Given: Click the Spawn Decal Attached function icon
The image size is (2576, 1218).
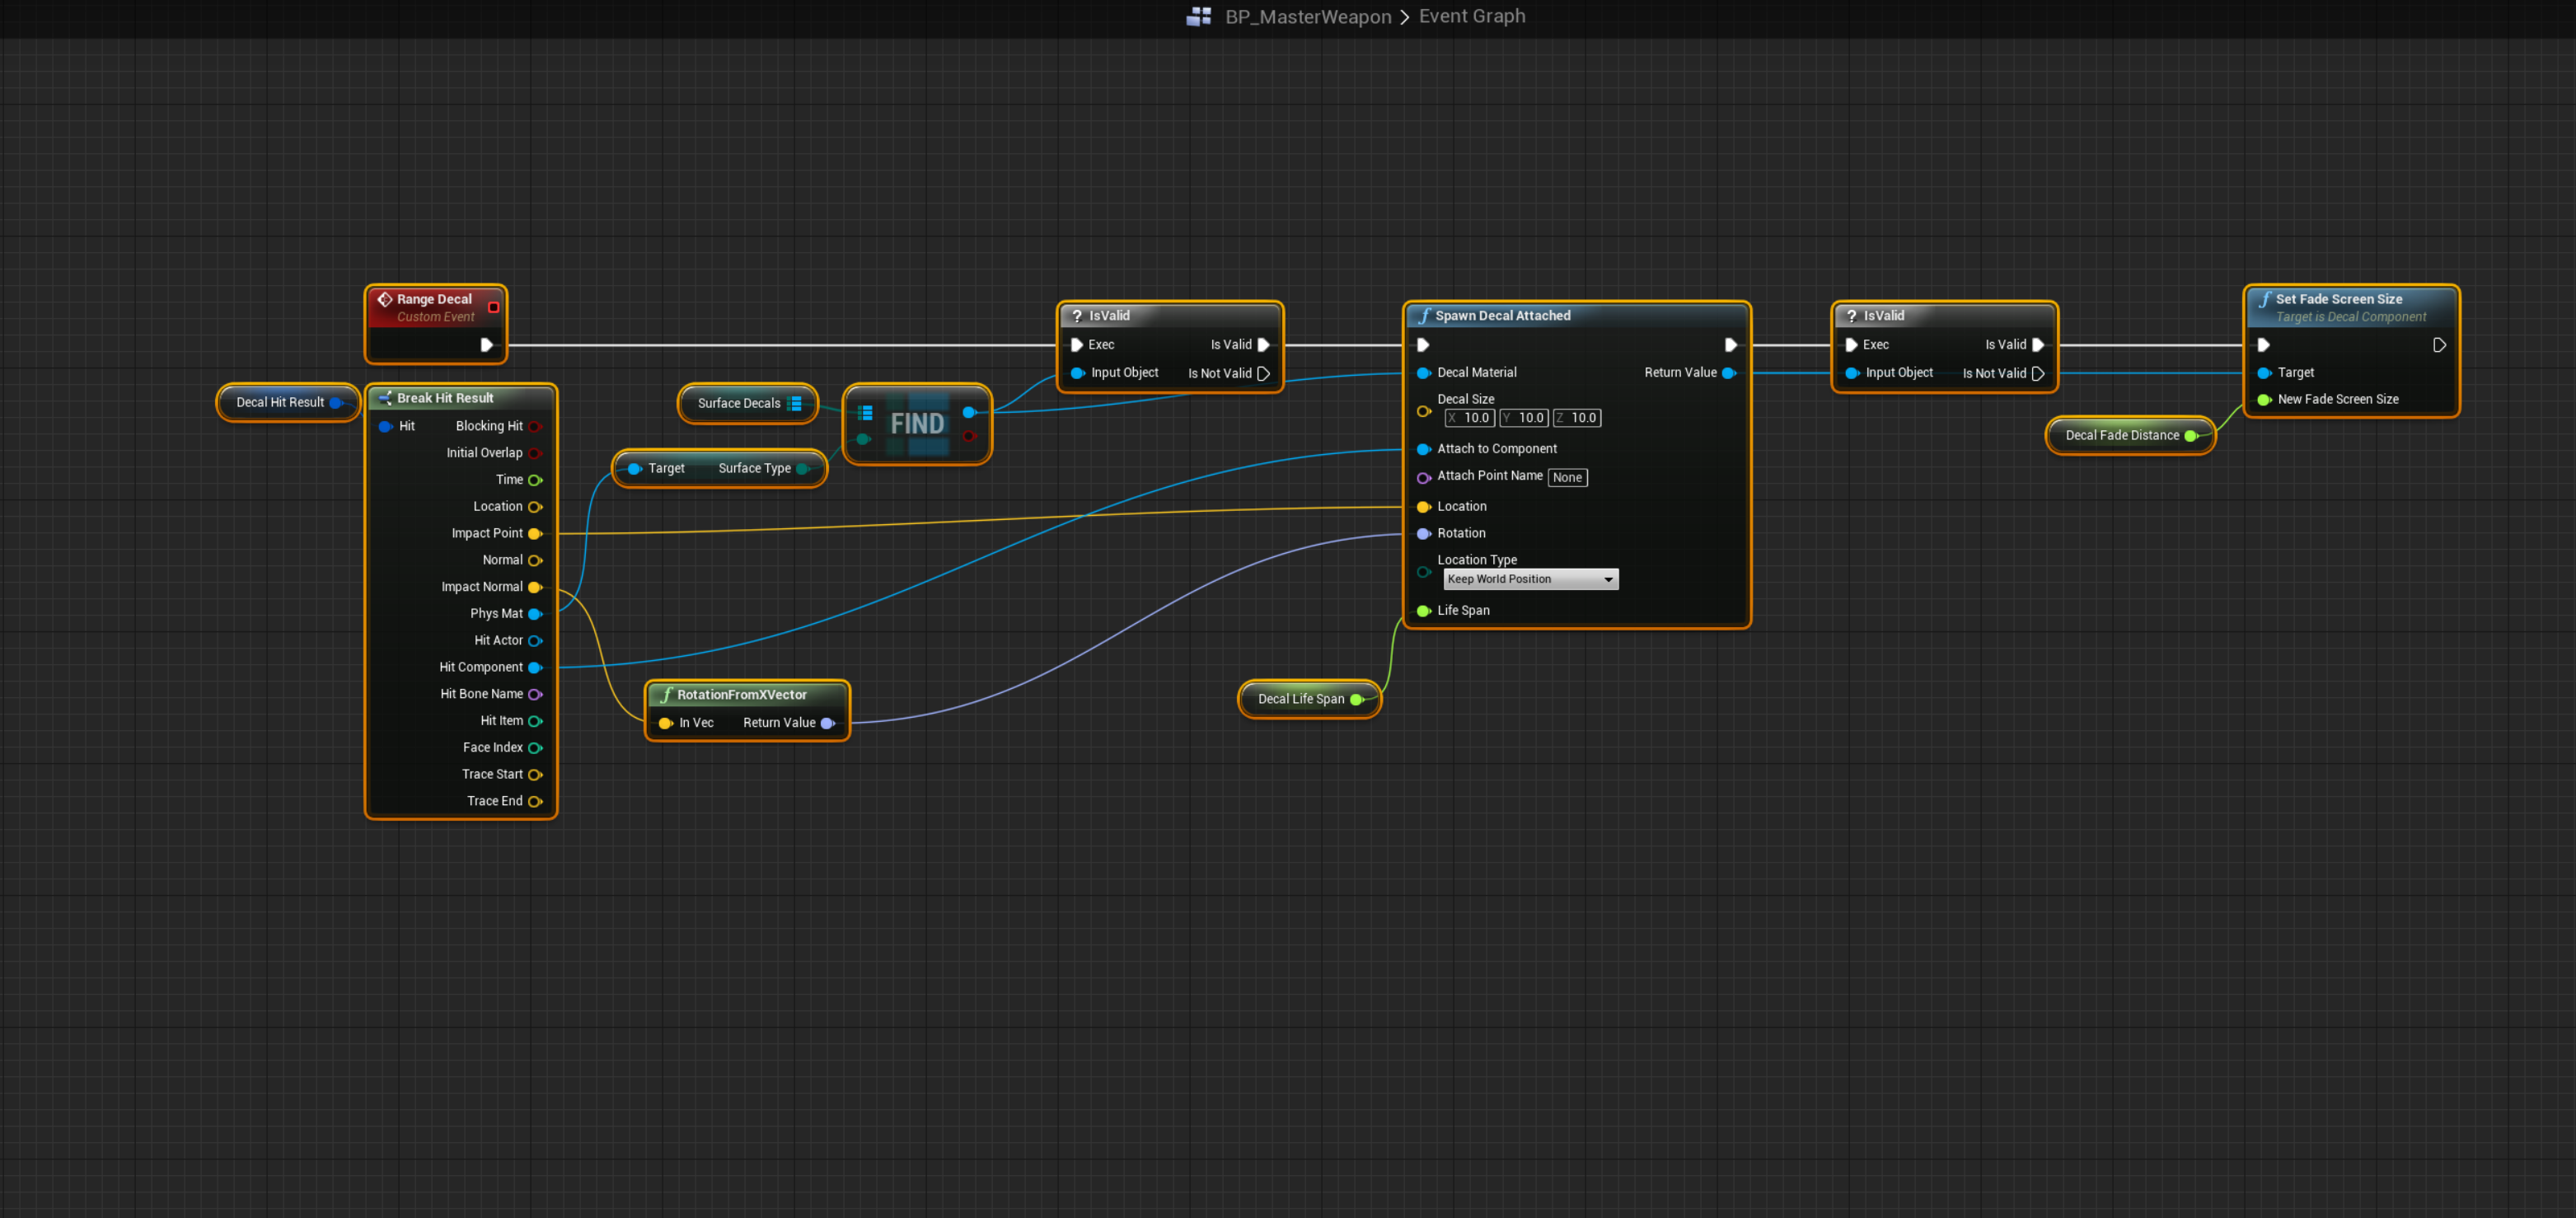Looking at the screenshot, I should pyautogui.click(x=1424, y=316).
